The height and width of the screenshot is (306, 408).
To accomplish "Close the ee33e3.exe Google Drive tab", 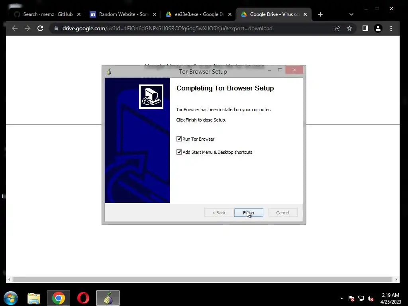I will coord(230,15).
